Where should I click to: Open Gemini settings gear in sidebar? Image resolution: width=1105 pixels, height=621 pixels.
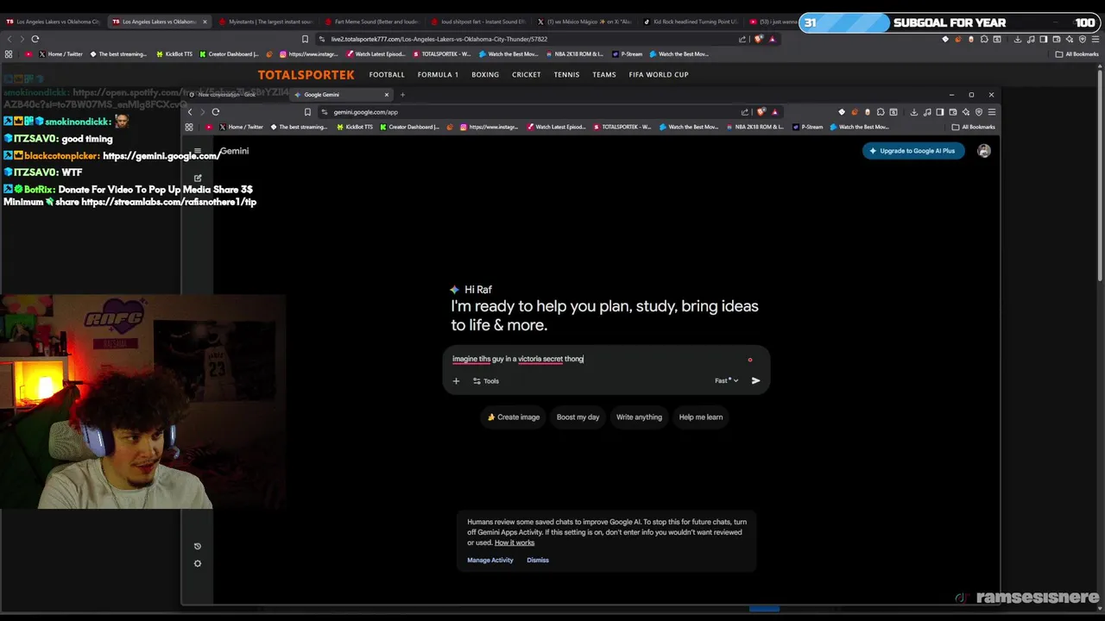198,563
